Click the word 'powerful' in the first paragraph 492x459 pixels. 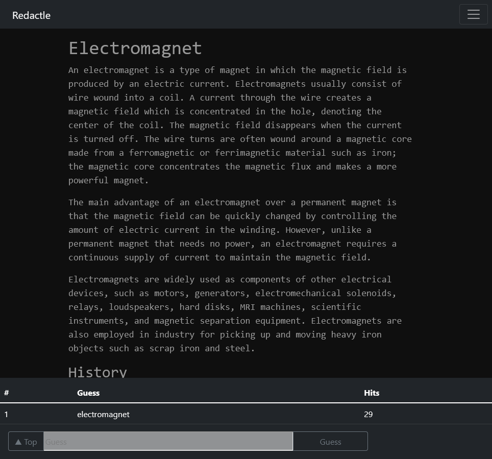pos(88,180)
